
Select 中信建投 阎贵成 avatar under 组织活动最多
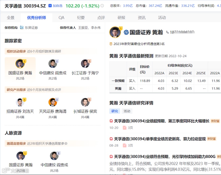tap(53, 64)
